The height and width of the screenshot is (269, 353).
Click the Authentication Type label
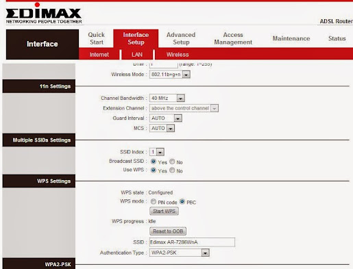click(x=122, y=253)
